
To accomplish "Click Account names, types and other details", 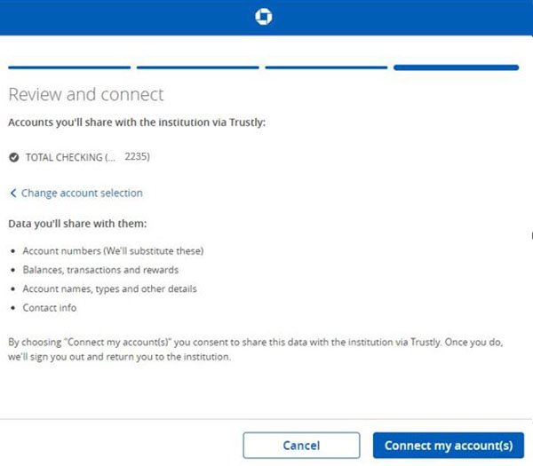I will point(110,288).
